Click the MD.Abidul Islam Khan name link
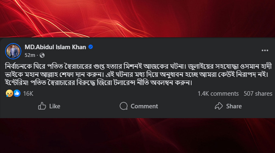The width and height of the screenshot is (275, 153). pos(56,47)
